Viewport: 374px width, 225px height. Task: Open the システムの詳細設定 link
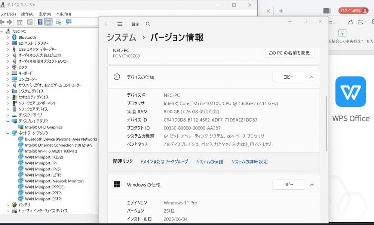(249, 162)
